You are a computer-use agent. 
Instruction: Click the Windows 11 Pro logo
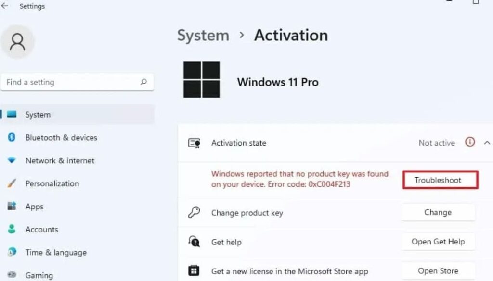(x=201, y=80)
